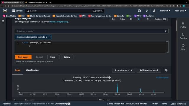This screenshot has width=189, height=106.
Task: Open the Help side panel
Action: (x=183, y=47)
